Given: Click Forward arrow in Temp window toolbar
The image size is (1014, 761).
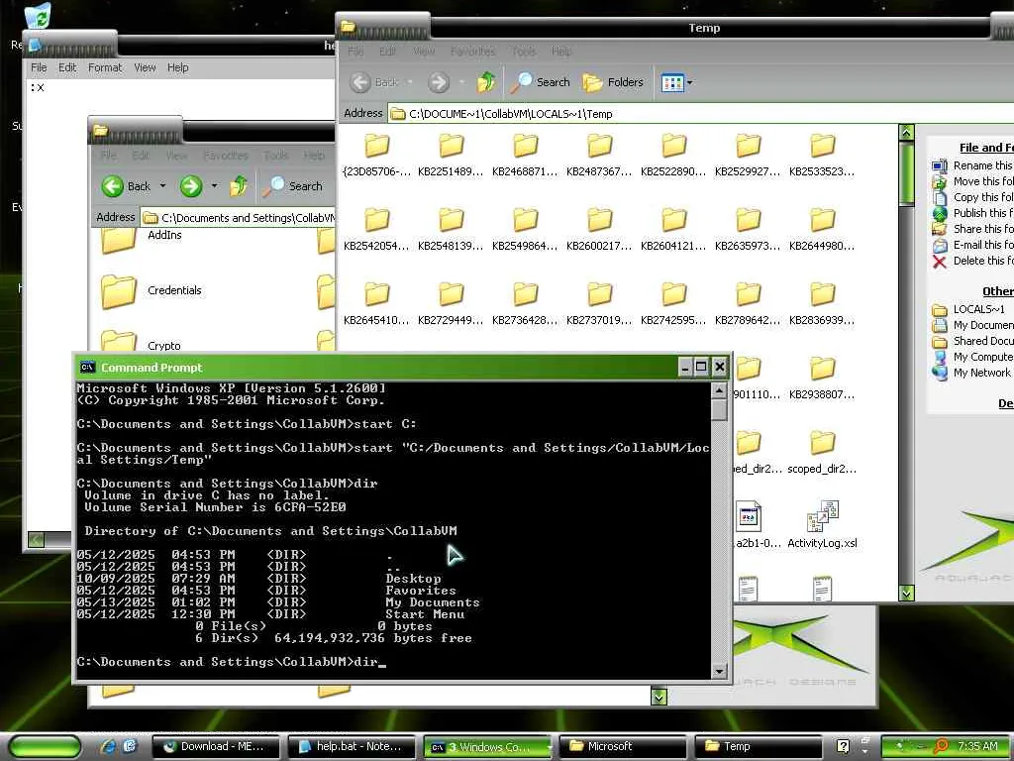Looking at the screenshot, I should [439, 82].
